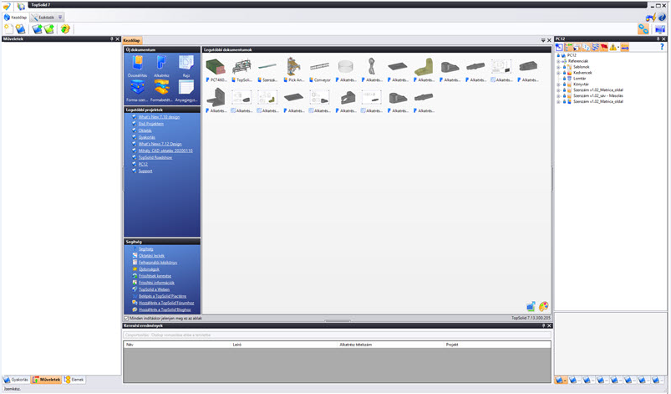This screenshot has height=394, width=671.
Task: Click the top-right tools wrench icon
Action: point(651,17)
